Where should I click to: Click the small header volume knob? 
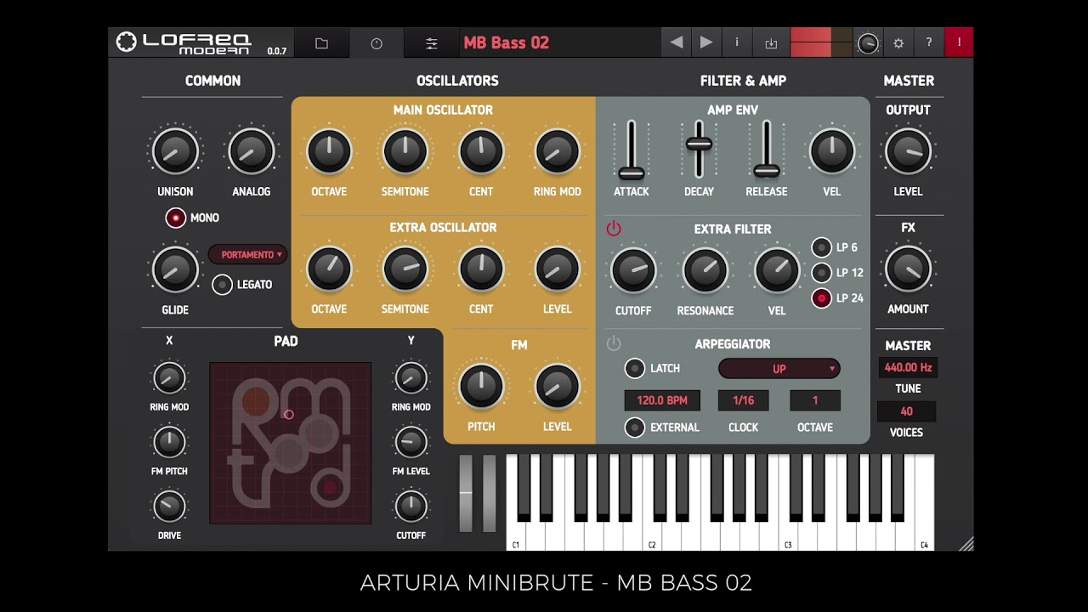[x=868, y=43]
